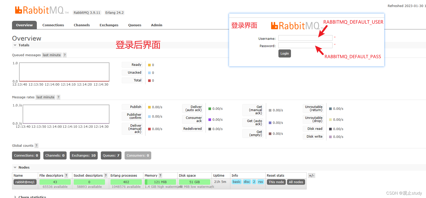The width and height of the screenshot is (426, 198).
Task: Open help for Message rates
Action: coord(58,97)
